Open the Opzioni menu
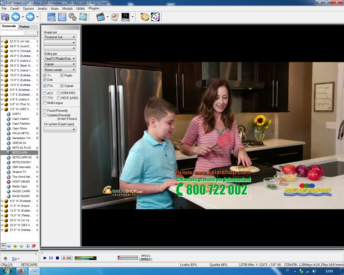This screenshot has width=344, height=275. 28,8
